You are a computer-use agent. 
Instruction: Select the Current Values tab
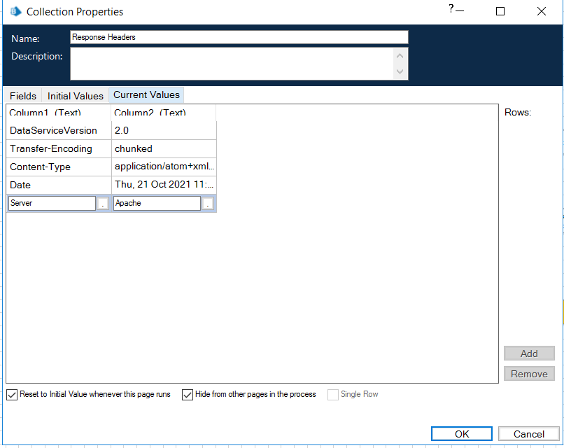(x=146, y=95)
